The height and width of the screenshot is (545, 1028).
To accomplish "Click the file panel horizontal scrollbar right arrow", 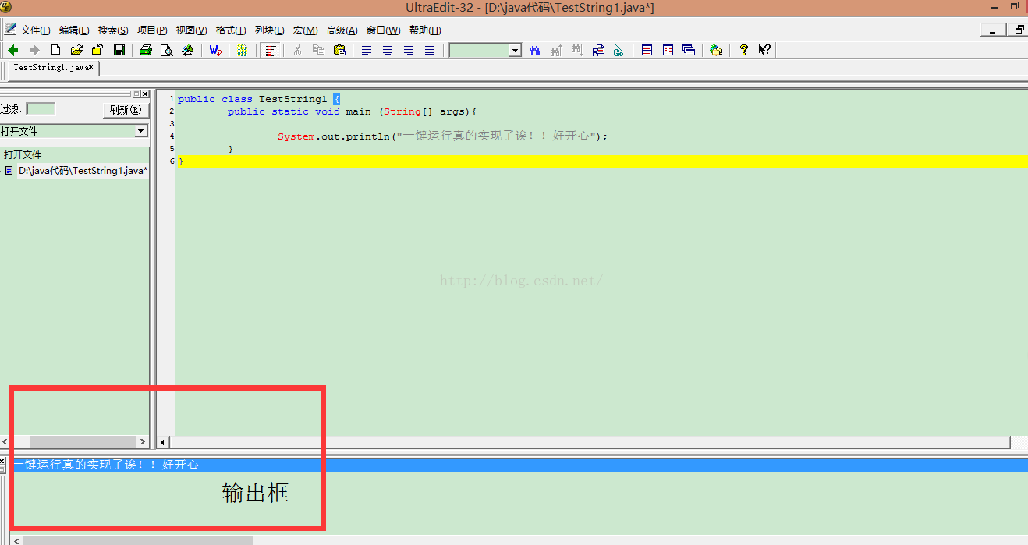I will [x=142, y=441].
